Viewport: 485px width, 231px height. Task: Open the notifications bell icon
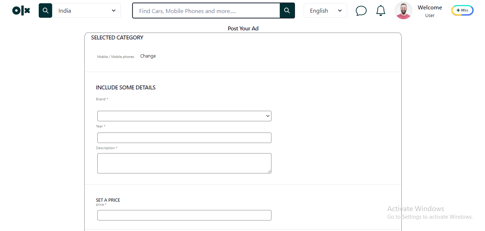pos(380,10)
